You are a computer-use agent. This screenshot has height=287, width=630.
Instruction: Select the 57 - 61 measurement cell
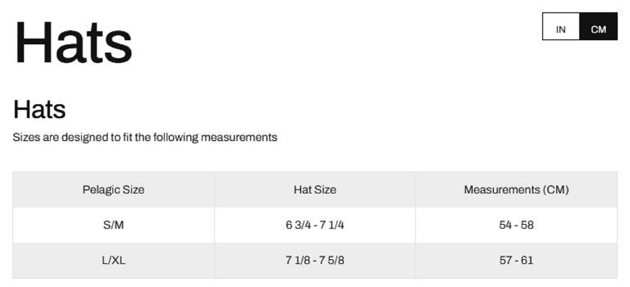tap(516, 260)
